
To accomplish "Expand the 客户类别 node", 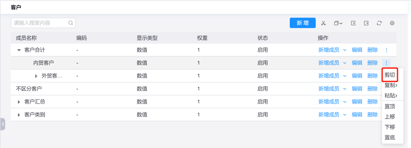I will 19,115.
